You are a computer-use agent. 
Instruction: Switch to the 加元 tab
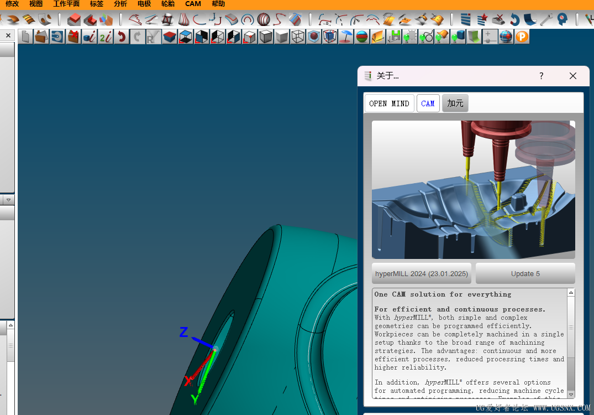point(455,103)
